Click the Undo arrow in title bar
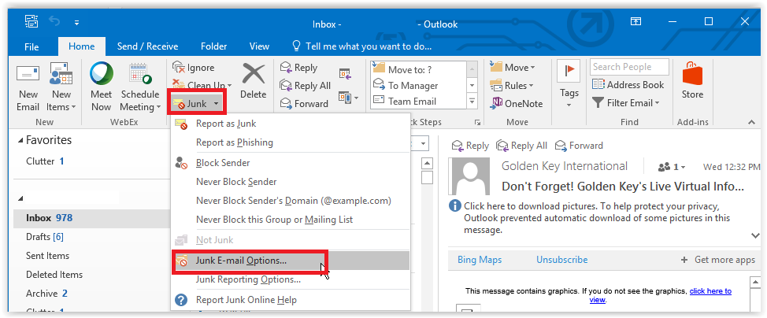Screen dimensions: 767x318 [x=54, y=21]
